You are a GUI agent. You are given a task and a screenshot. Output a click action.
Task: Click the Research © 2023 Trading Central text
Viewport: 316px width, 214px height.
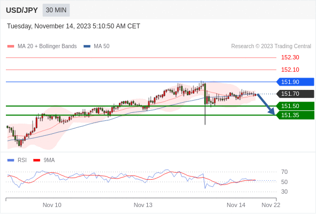tap(271, 47)
